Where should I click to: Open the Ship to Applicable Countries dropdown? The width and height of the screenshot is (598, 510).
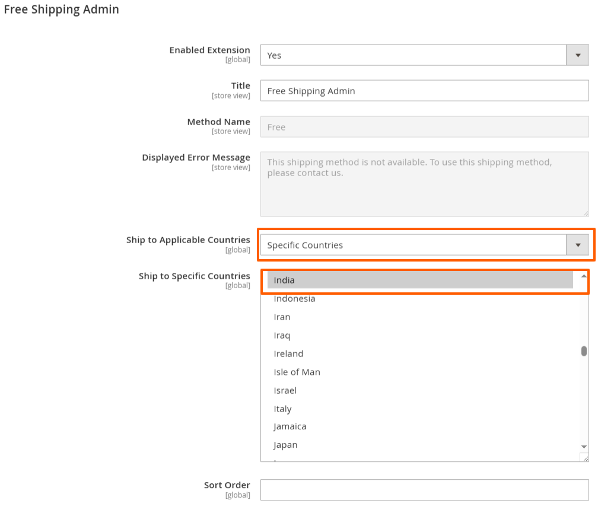425,245
